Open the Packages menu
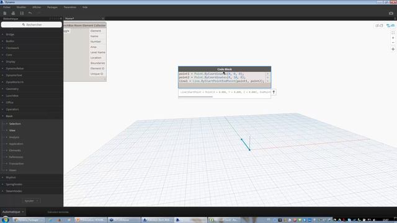The height and width of the screenshot is (223, 397). 52,7
